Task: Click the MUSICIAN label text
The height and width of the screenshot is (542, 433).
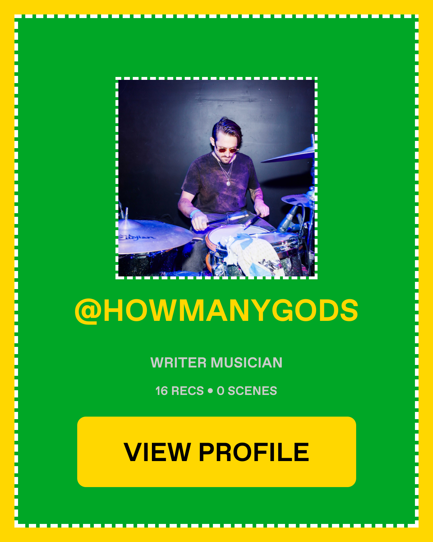Action: point(247,362)
